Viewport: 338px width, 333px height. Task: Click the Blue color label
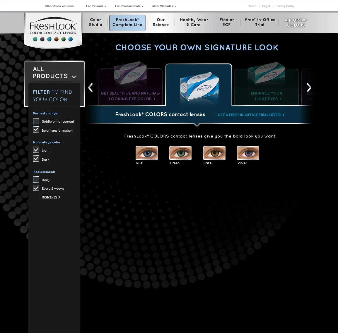point(139,163)
